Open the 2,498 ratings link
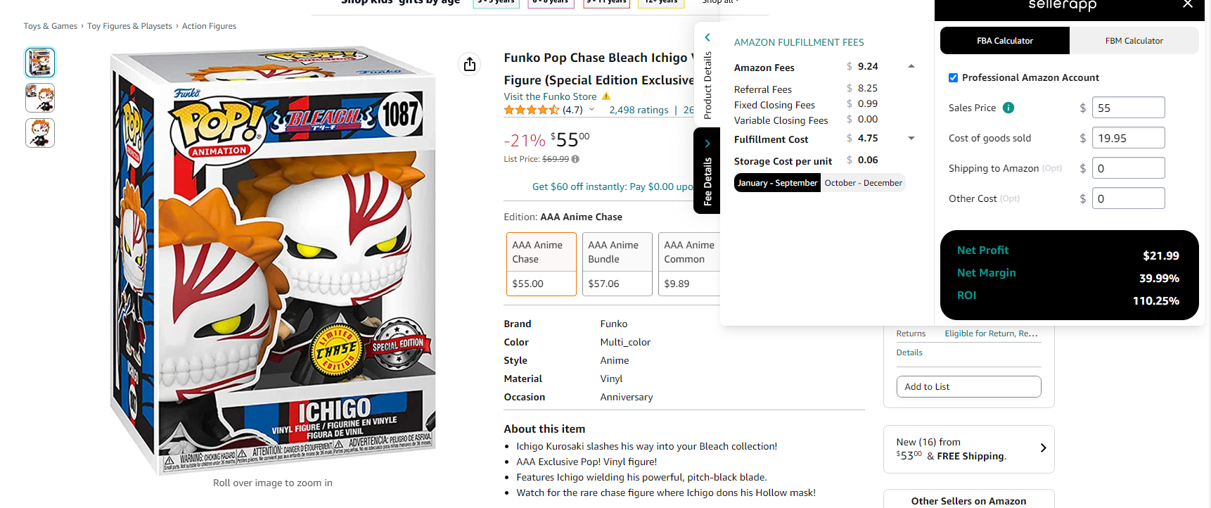Screen dimensions: 1211x508 coord(639,110)
